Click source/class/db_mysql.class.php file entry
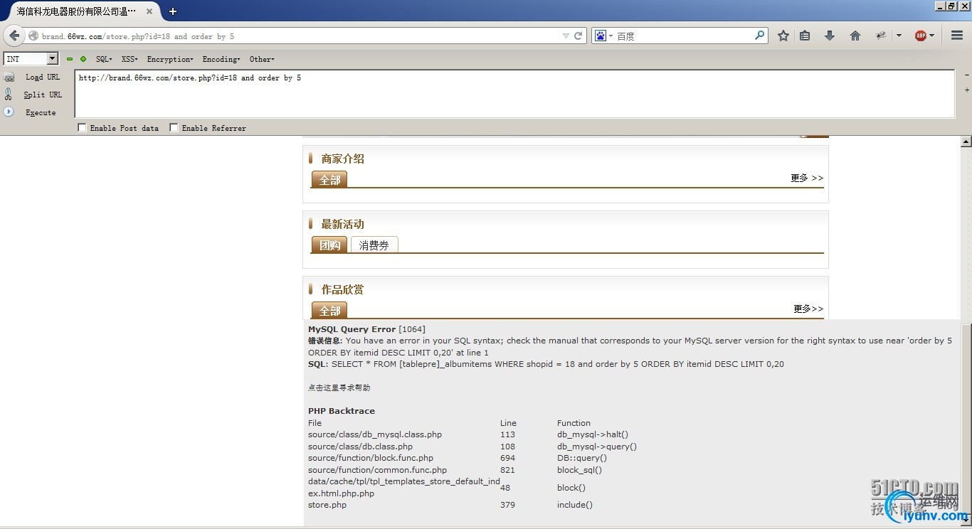The width and height of the screenshot is (972, 529). tap(375, 434)
